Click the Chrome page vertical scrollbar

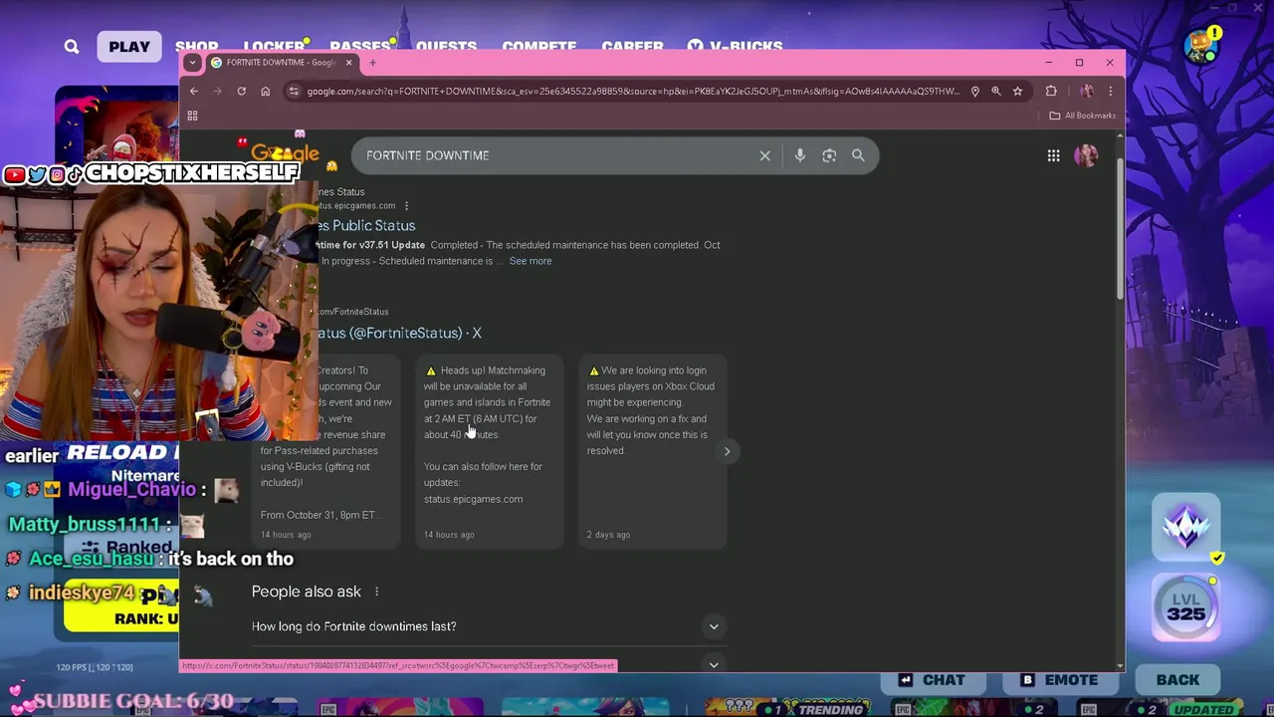pos(1120,227)
